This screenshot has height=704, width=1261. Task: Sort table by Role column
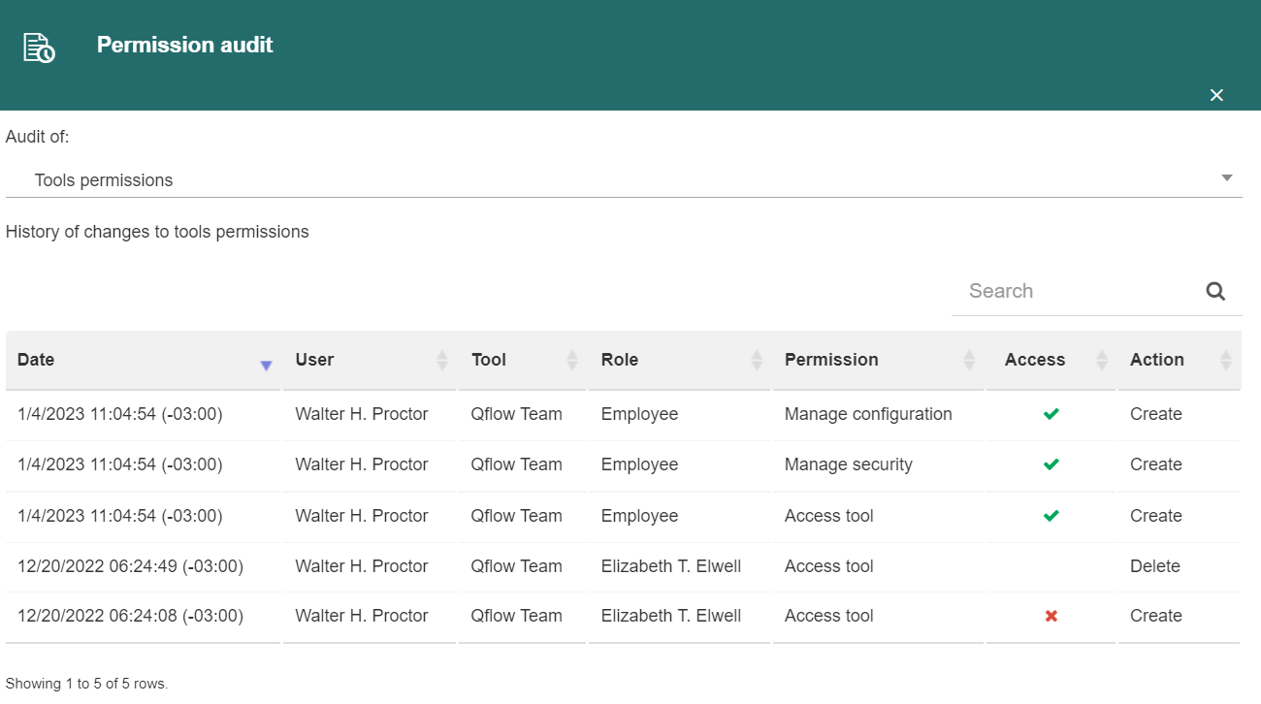click(679, 360)
